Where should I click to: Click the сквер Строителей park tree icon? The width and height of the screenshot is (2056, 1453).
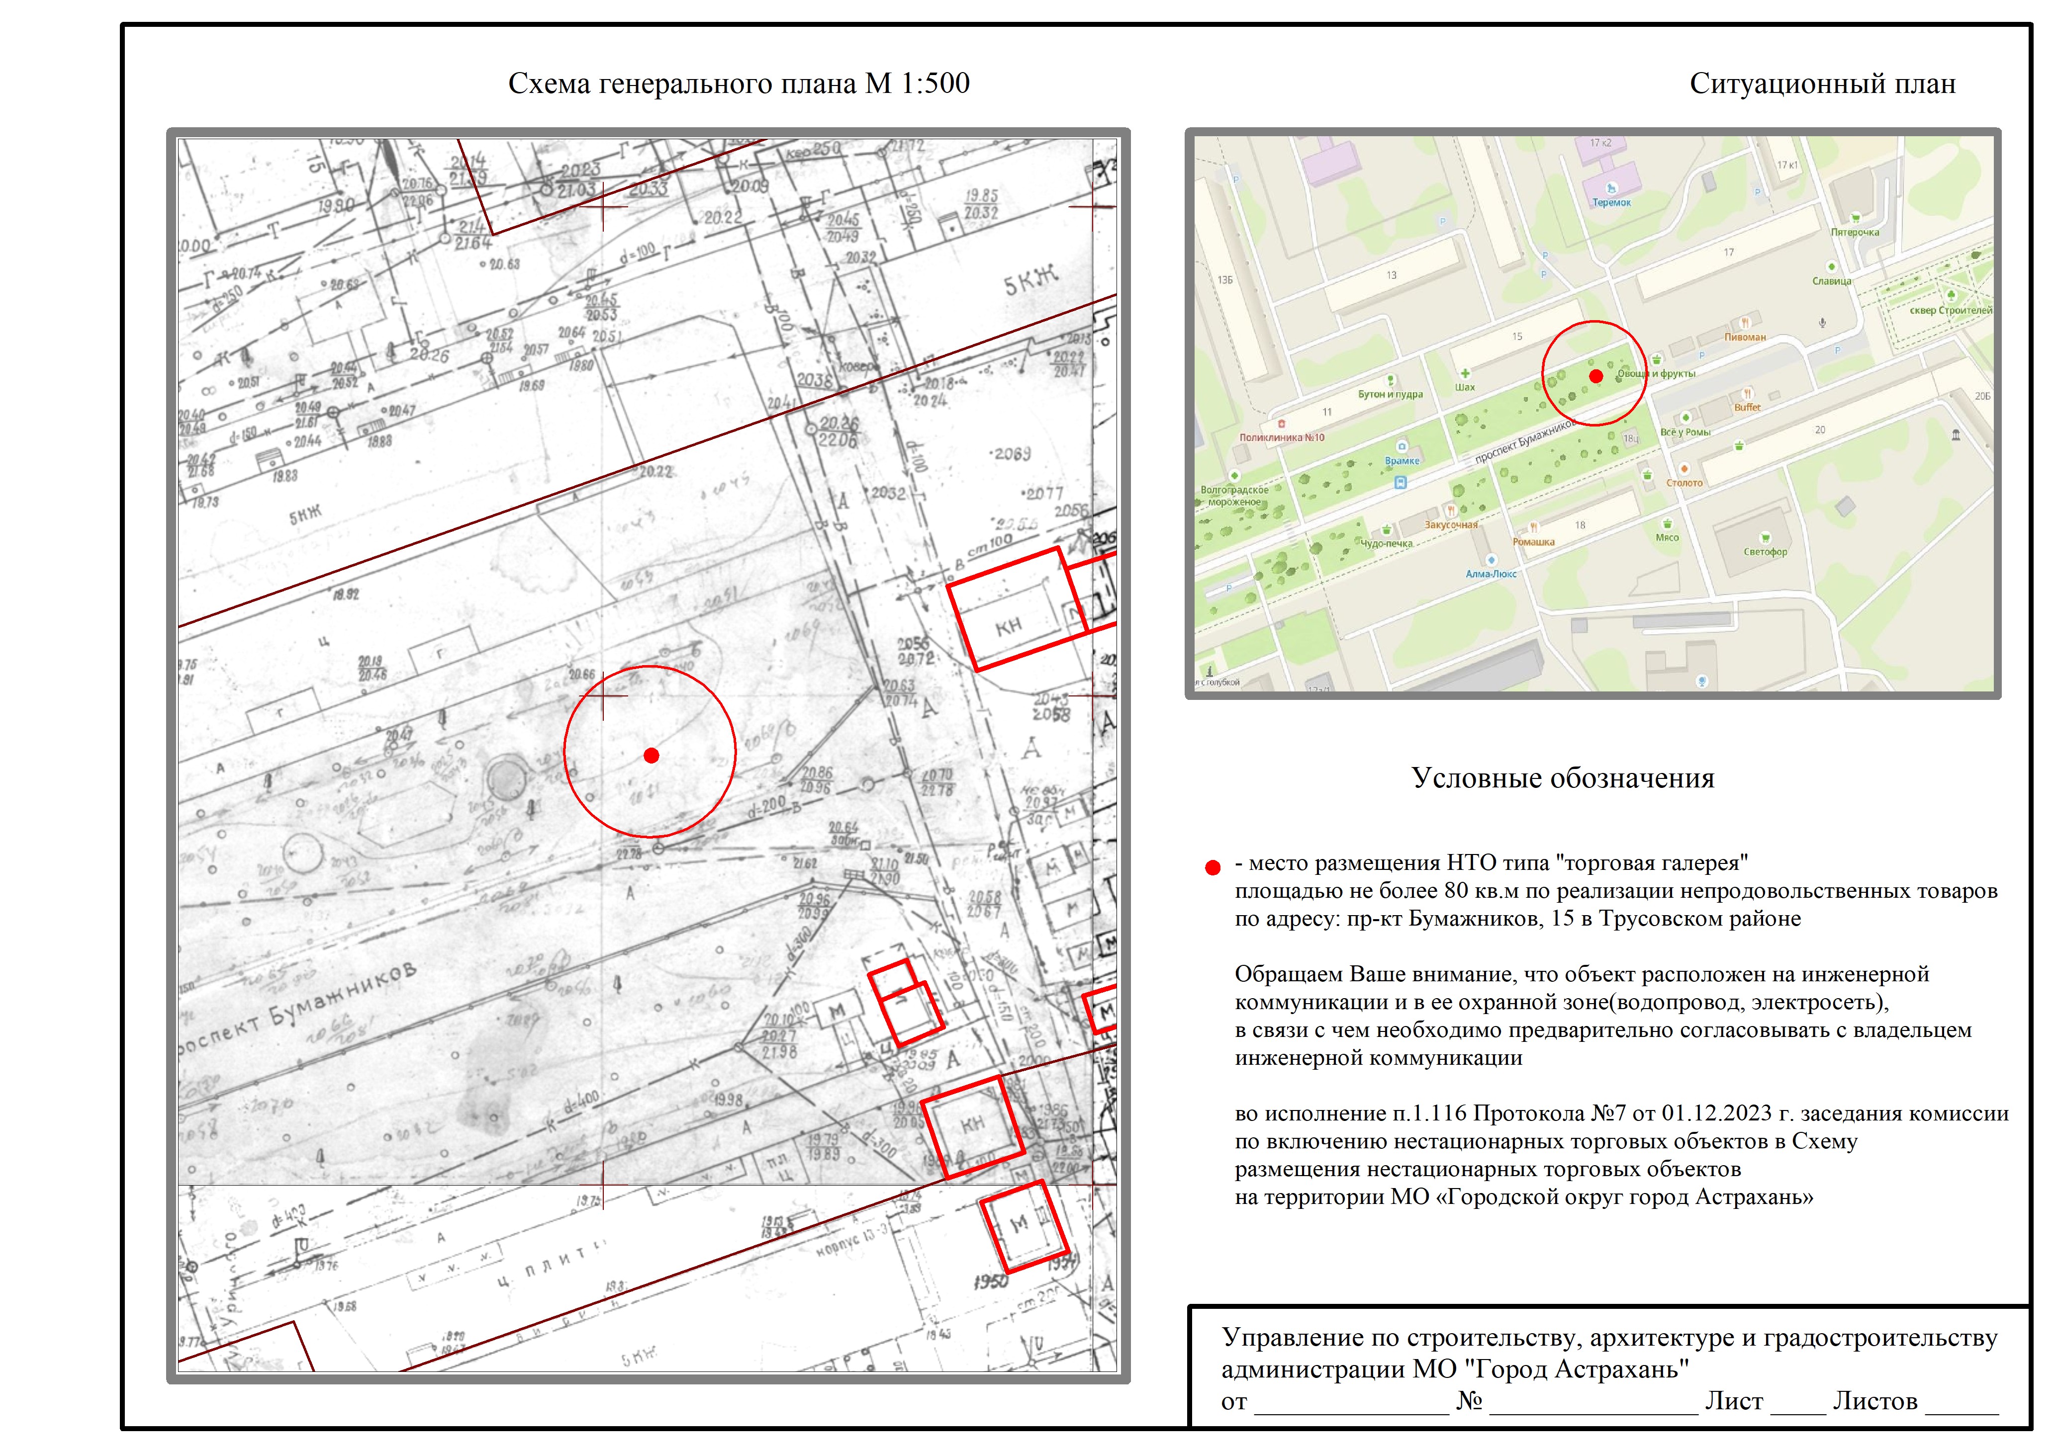[1951, 295]
